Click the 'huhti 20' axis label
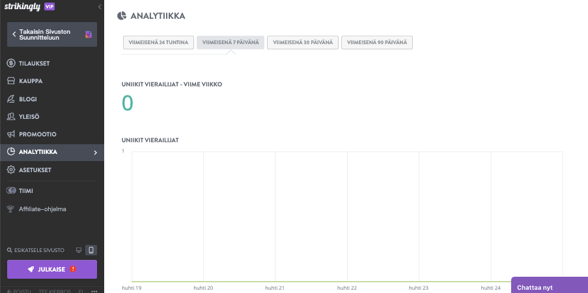588x293 pixels. 203,288
